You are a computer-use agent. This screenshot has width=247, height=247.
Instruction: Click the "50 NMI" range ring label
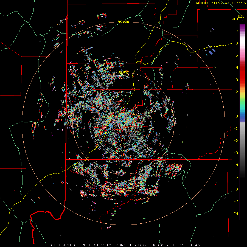click(x=123, y=73)
